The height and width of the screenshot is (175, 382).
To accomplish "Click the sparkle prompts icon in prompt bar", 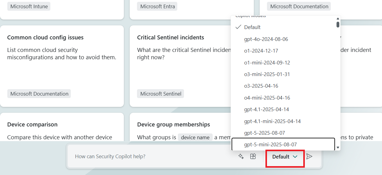I will point(241,156).
